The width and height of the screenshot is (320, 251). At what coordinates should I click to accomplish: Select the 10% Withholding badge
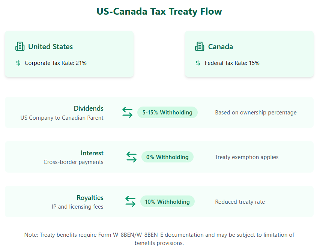point(167,201)
